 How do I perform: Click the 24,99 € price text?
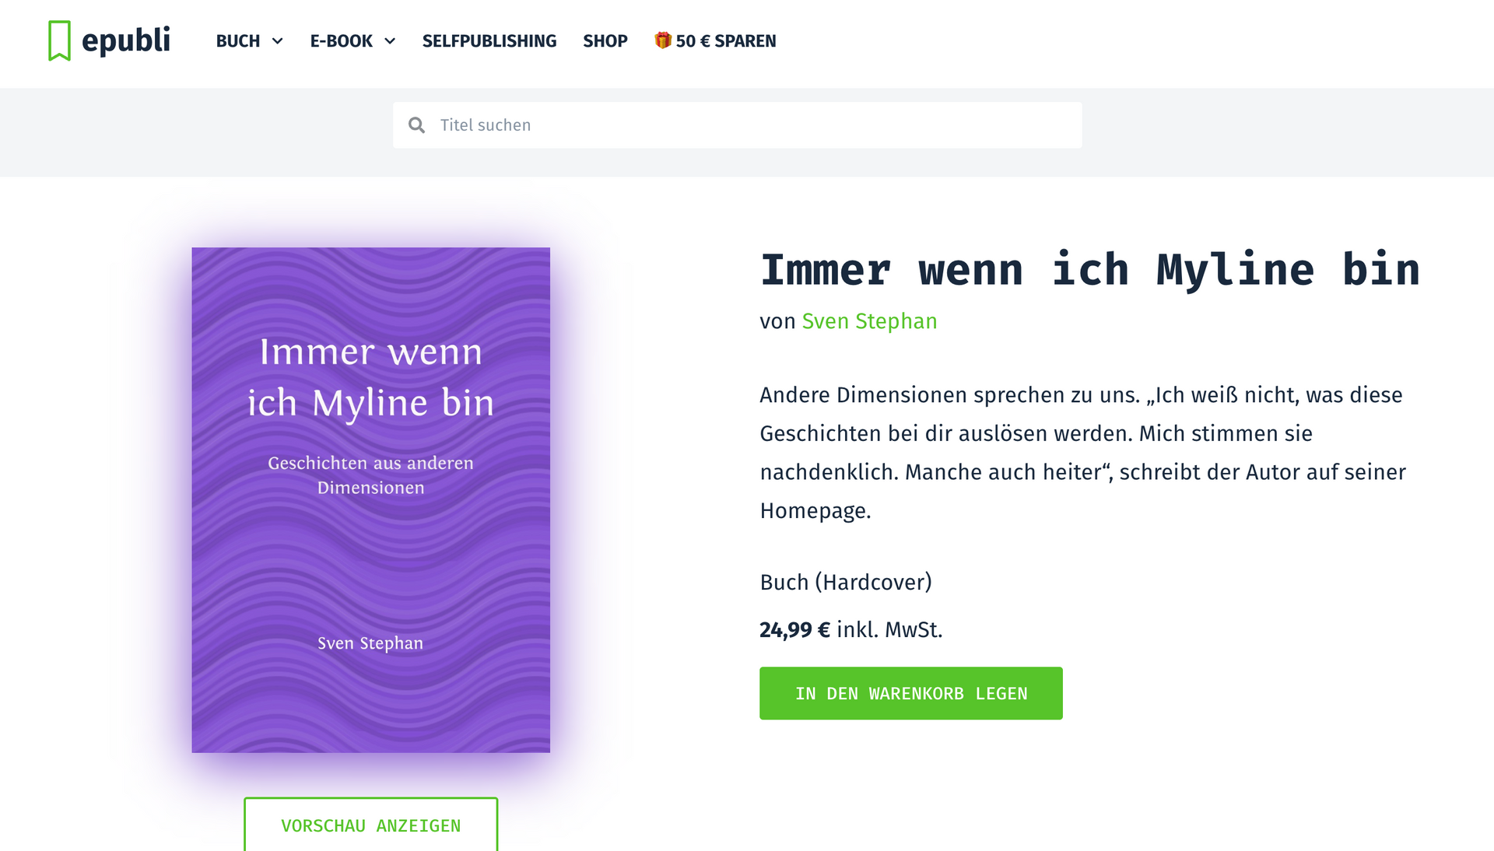point(794,629)
